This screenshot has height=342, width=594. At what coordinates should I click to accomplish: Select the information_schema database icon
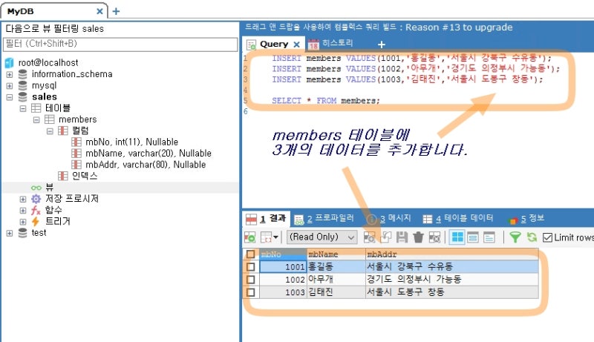tap(23, 74)
